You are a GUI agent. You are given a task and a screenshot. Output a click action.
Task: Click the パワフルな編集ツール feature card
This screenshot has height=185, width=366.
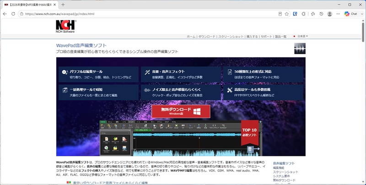98,74
